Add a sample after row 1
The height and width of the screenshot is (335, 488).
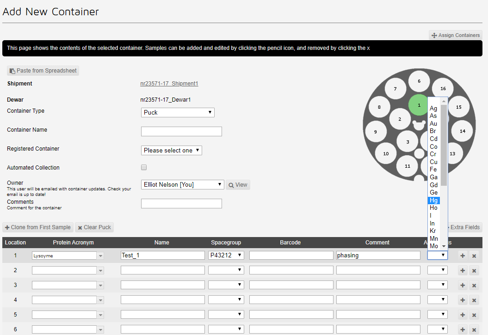tap(463, 256)
